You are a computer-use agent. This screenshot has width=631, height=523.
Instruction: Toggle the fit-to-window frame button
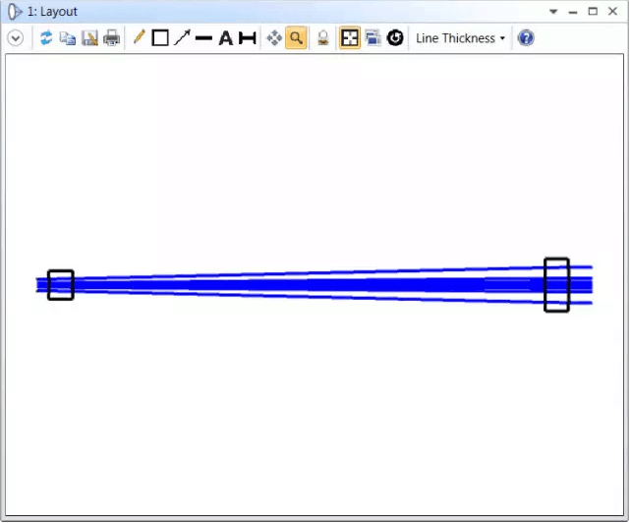[x=349, y=38]
